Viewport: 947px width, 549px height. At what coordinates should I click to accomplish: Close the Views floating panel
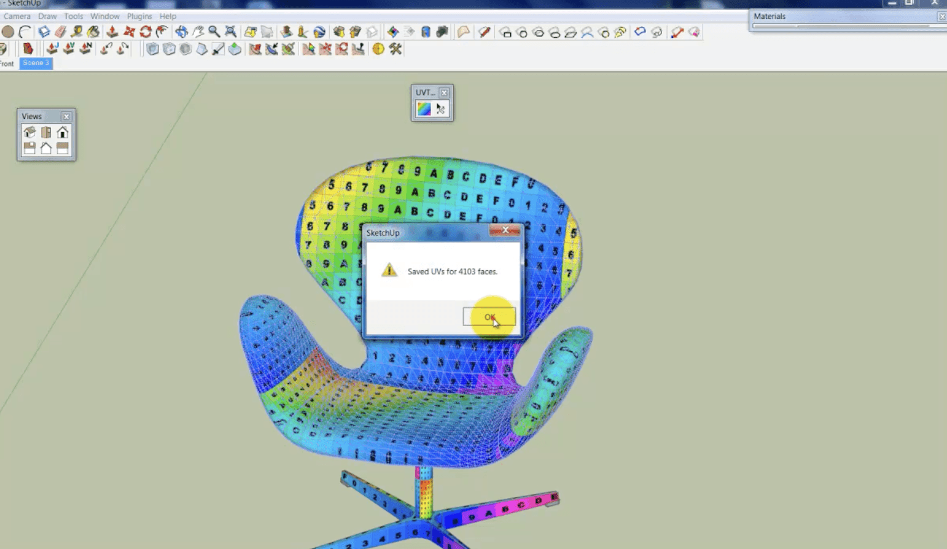click(x=66, y=117)
